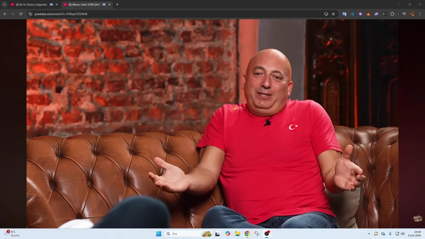Viewport: 425px width, 239px height.
Task: Launch Copilot from the taskbar
Action: 228,234
